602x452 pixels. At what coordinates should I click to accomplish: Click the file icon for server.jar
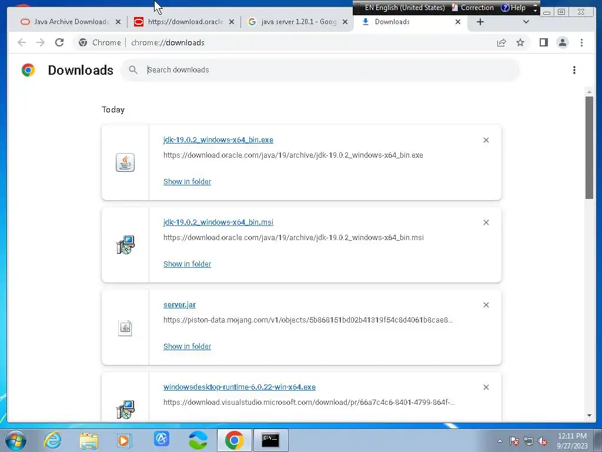click(x=125, y=328)
